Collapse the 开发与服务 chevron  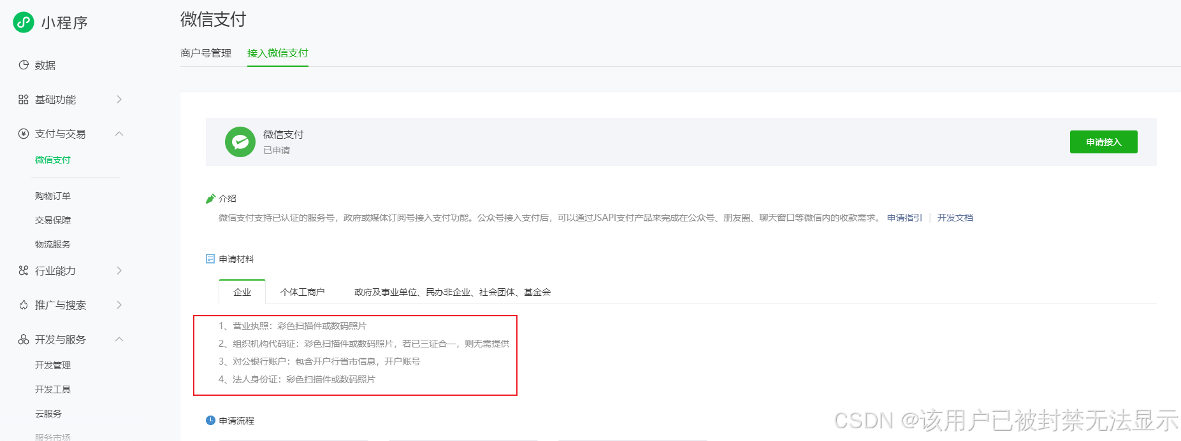pos(119,339)
